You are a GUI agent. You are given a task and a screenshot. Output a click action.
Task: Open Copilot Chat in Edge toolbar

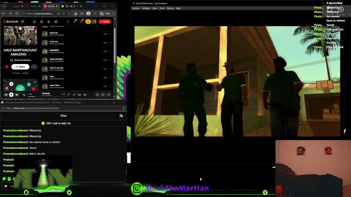coord(105,13)
